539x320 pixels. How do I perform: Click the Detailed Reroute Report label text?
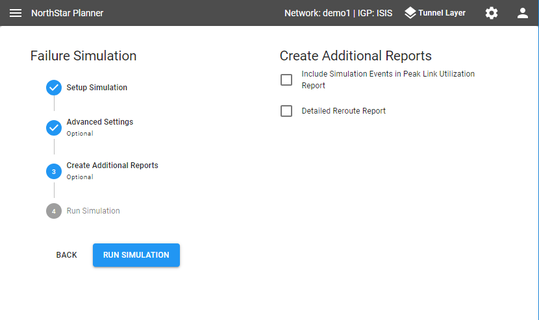coord(344,111)
